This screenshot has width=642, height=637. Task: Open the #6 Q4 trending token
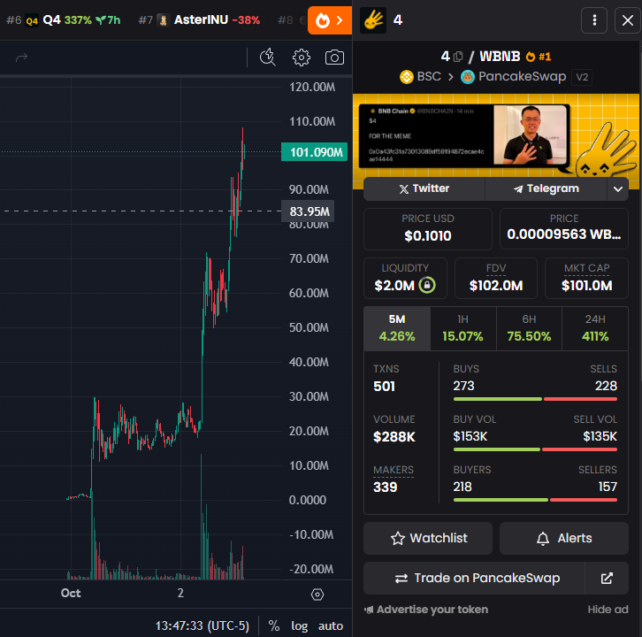click(63, 20)
